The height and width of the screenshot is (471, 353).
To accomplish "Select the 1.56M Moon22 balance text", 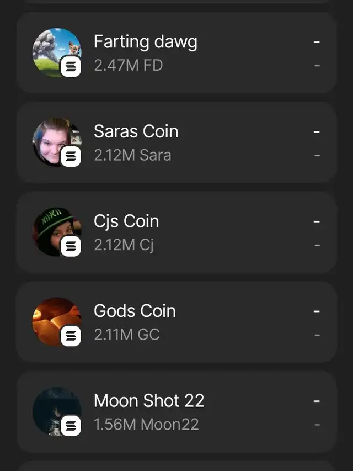I will 146,424.
